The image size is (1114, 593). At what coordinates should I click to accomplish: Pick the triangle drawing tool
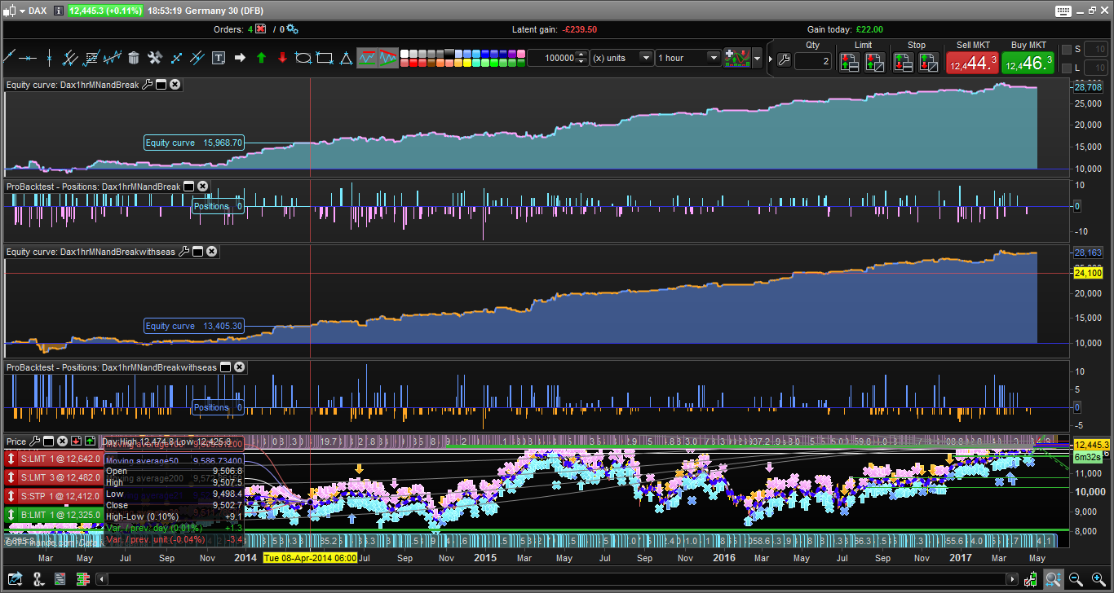click(x=346, y=58)
